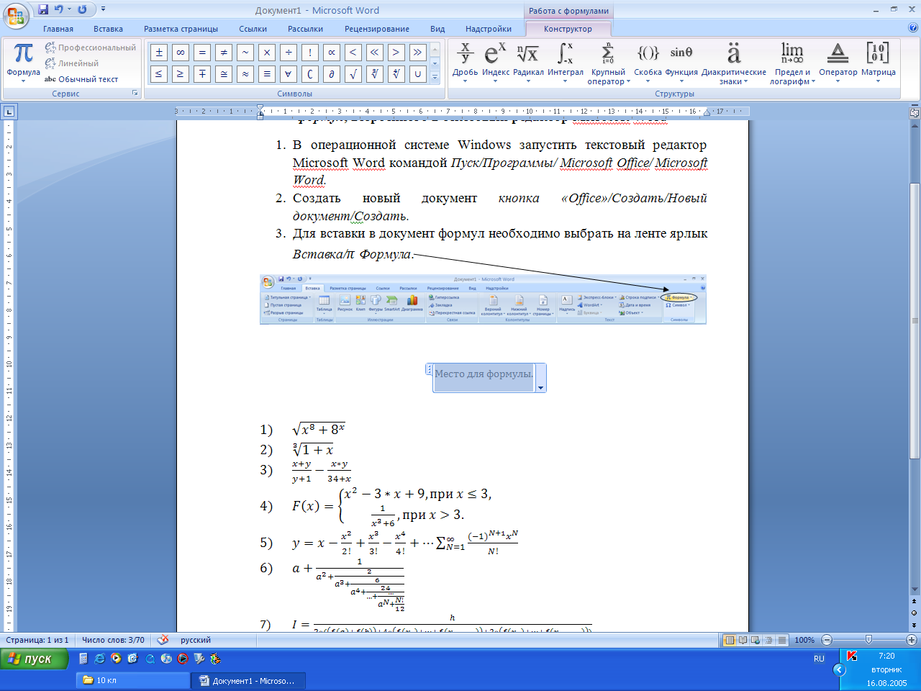Image resolution: width=921 pixels, height=691 pixels.
Task: Switch to Print Layout view
Action: click(x=730, y=640)
